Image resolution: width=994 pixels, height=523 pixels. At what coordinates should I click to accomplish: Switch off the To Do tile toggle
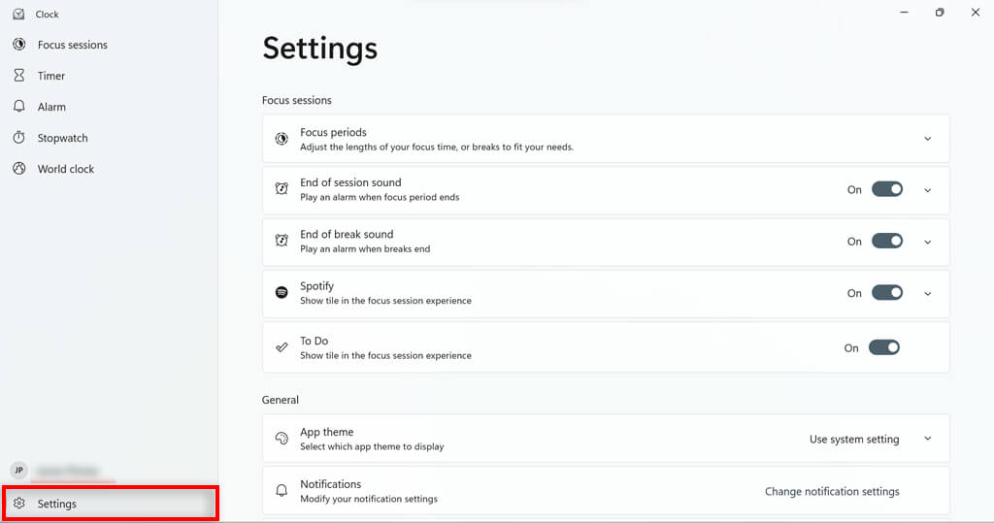point(884,347)
